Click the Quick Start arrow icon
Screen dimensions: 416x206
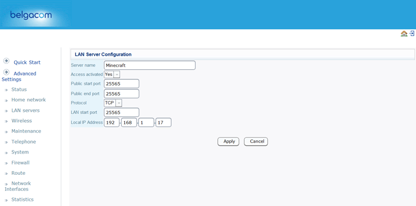(6, 61)
